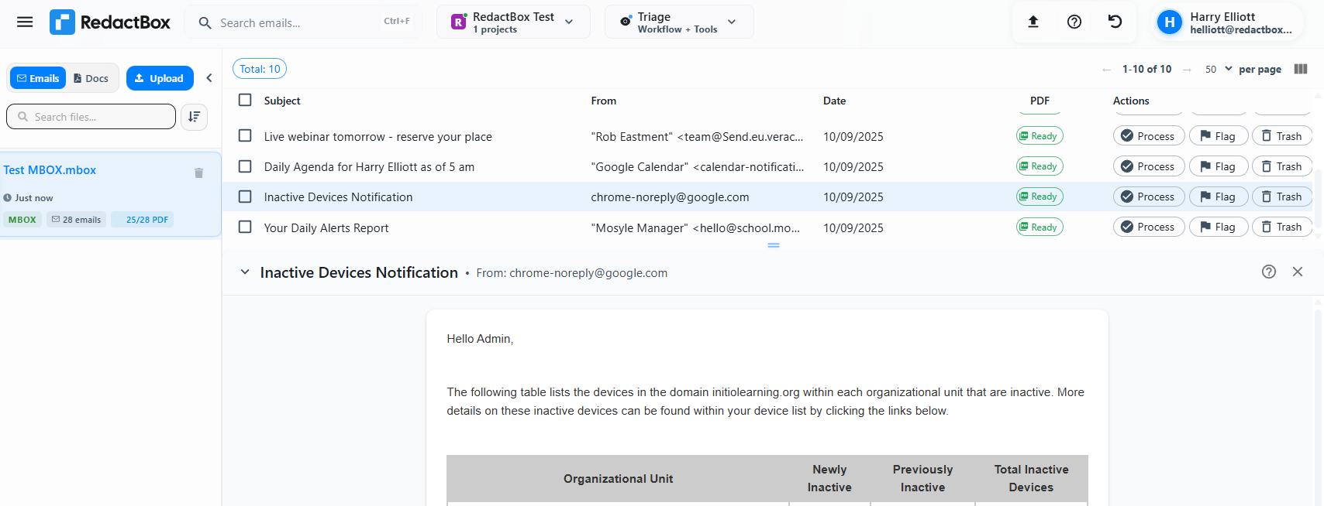The height and width of the screenshot is (506, 1324).
Task: Switch to the Emails tab
Action: pos(38,78)
